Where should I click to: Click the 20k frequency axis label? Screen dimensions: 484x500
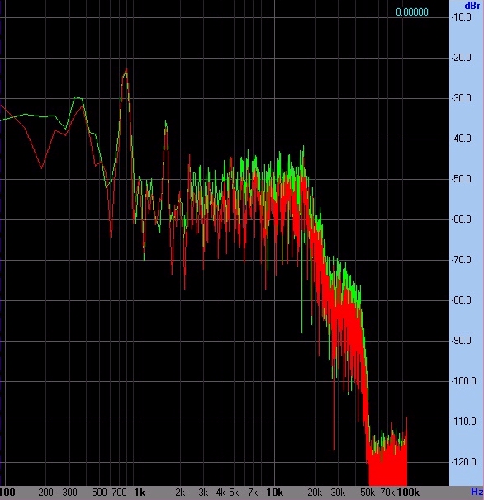(315, 493)
